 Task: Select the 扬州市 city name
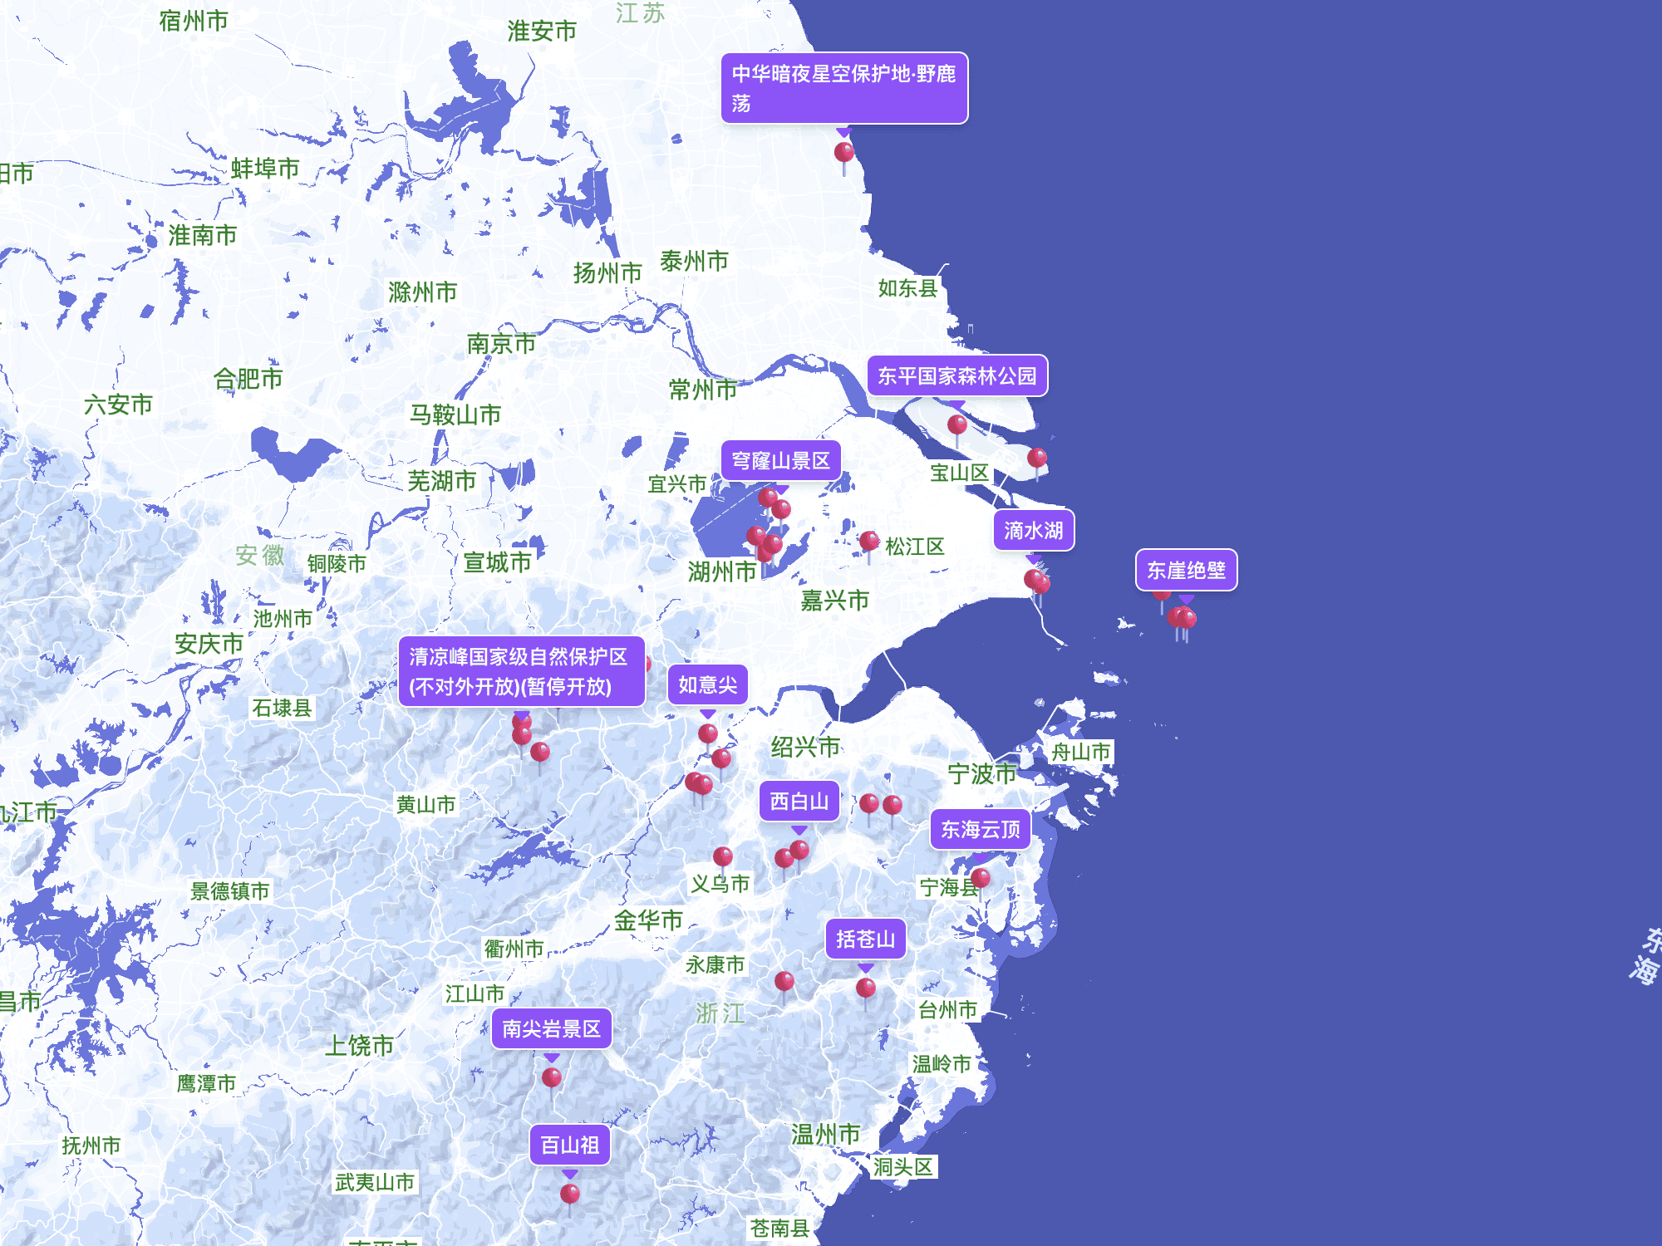click(607, 272)
